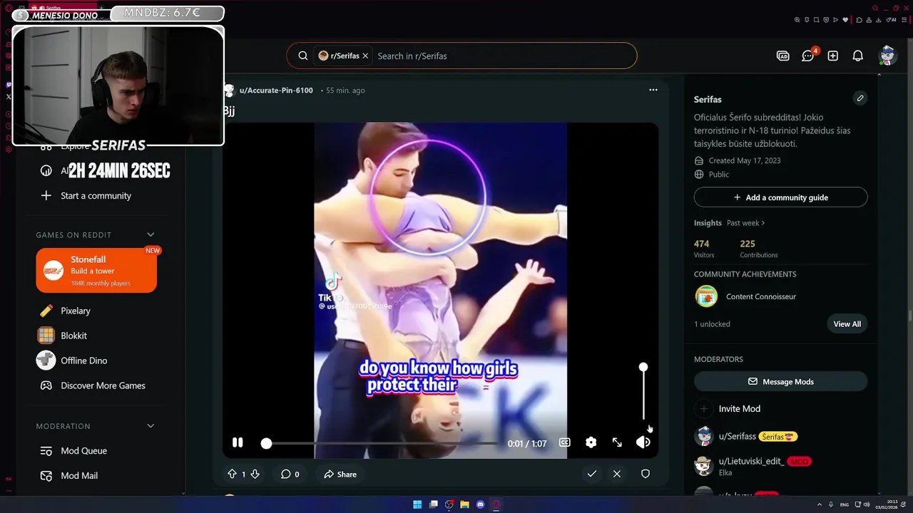Open File Explorer from taskbar
The height and width of the screenshot is (513, 913).
(x=464, y=504)
